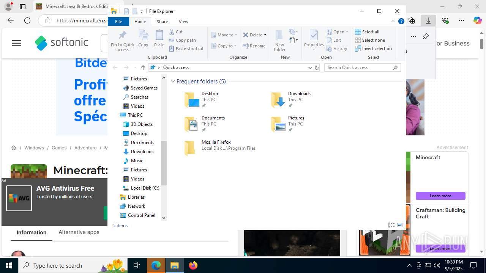
Task: Switch to the Home ribbon tab
Action: (x=140, y=22)
